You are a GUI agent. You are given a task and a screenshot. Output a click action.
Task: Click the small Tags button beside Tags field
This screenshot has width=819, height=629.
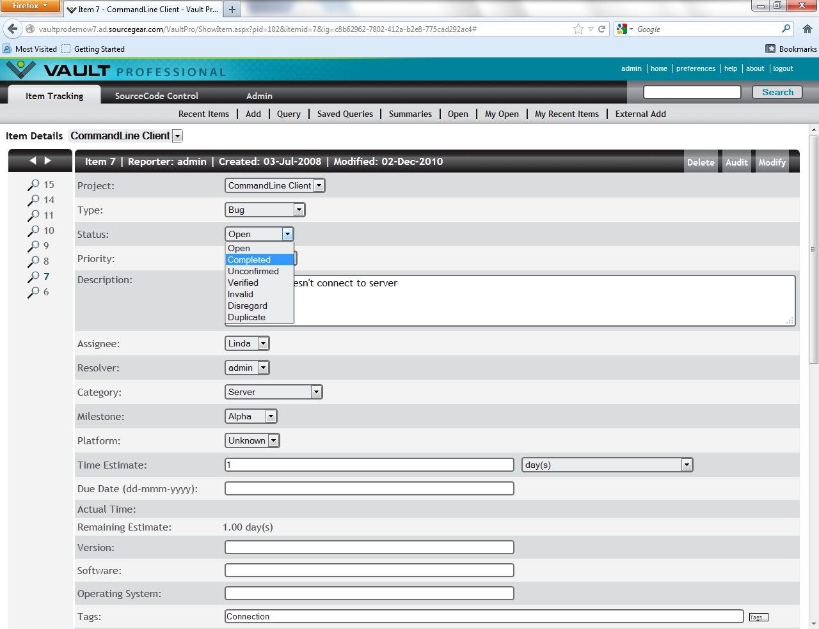pyautogui.click(x=758, y=617)
